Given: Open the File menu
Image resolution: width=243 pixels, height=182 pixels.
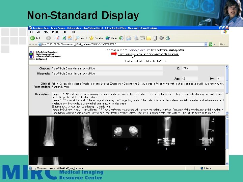Looking at the screenshot, I should [x=32, y=32].
